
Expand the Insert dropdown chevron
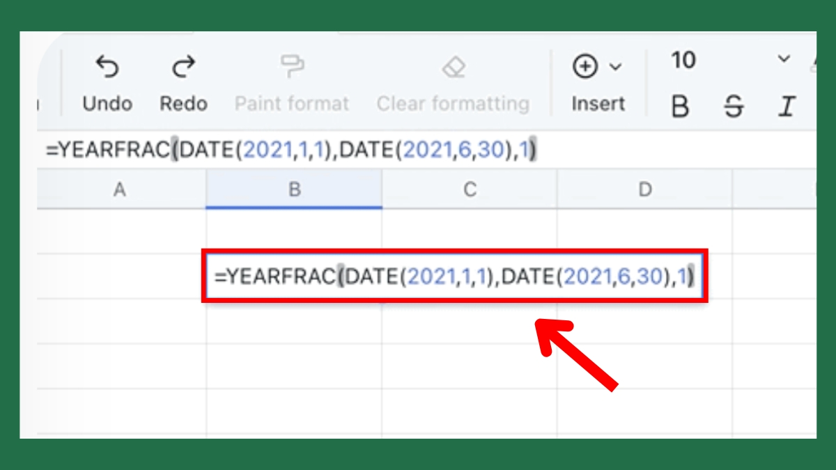pos(615,67)
